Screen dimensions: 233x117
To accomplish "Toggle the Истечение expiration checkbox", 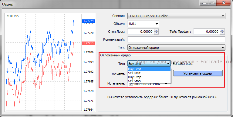I will click(131, 84).
